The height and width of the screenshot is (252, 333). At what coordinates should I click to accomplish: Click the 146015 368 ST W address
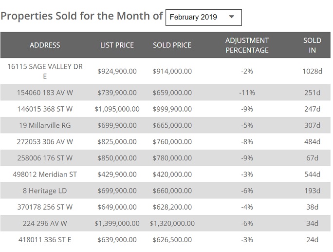(x=45, y=109)
